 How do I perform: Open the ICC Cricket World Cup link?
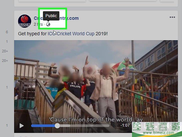click(71, 34)
